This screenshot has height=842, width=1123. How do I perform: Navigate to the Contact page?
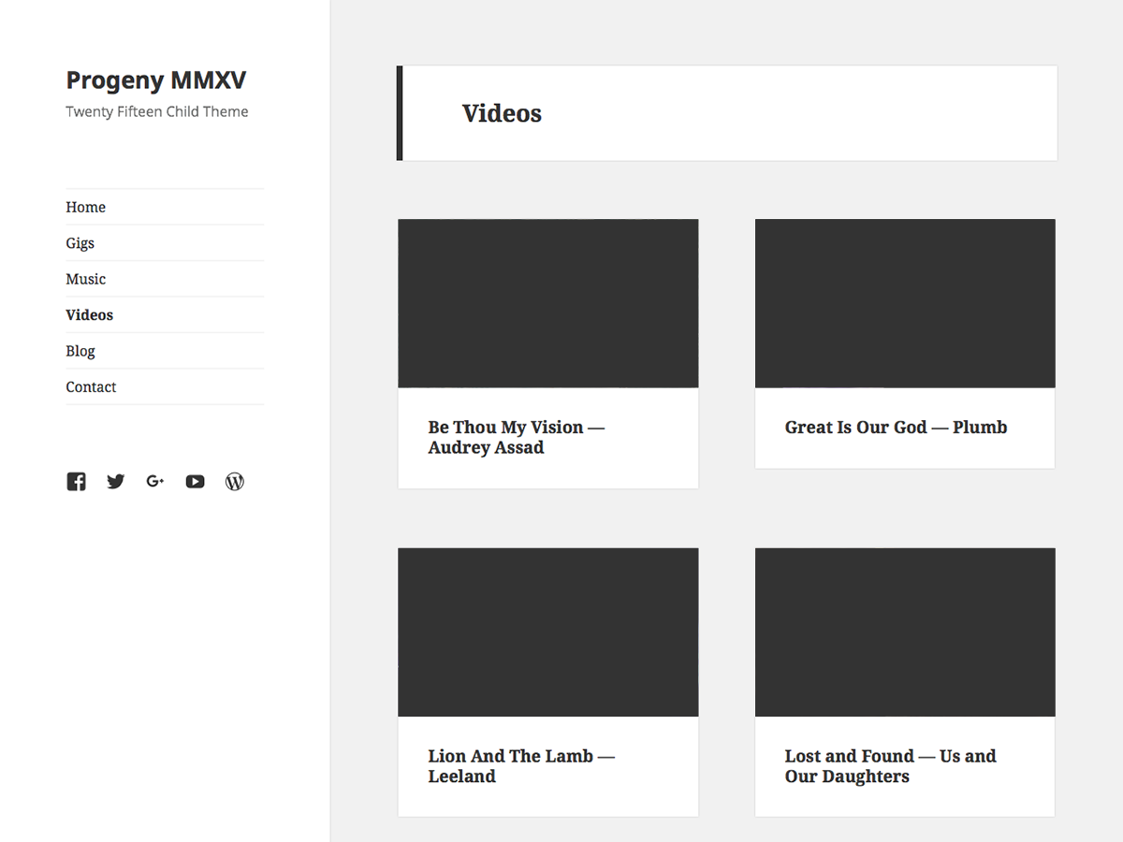click(91, 387)
